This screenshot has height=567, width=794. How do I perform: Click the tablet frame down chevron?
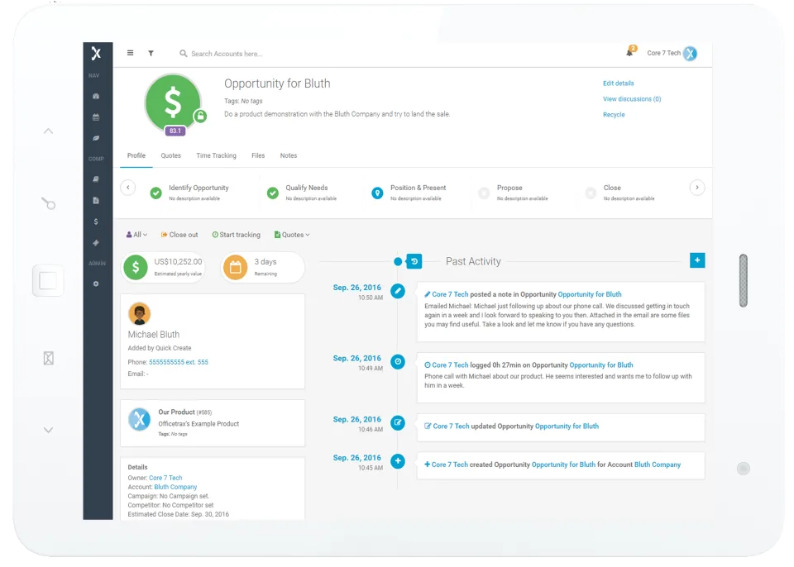point(48,430)
